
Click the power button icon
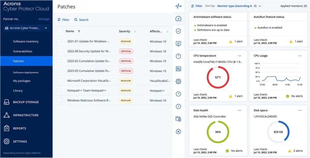[178, 56]
